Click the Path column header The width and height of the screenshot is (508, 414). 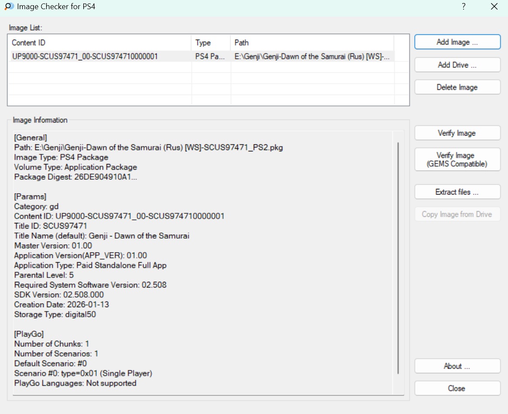[312, 43]
